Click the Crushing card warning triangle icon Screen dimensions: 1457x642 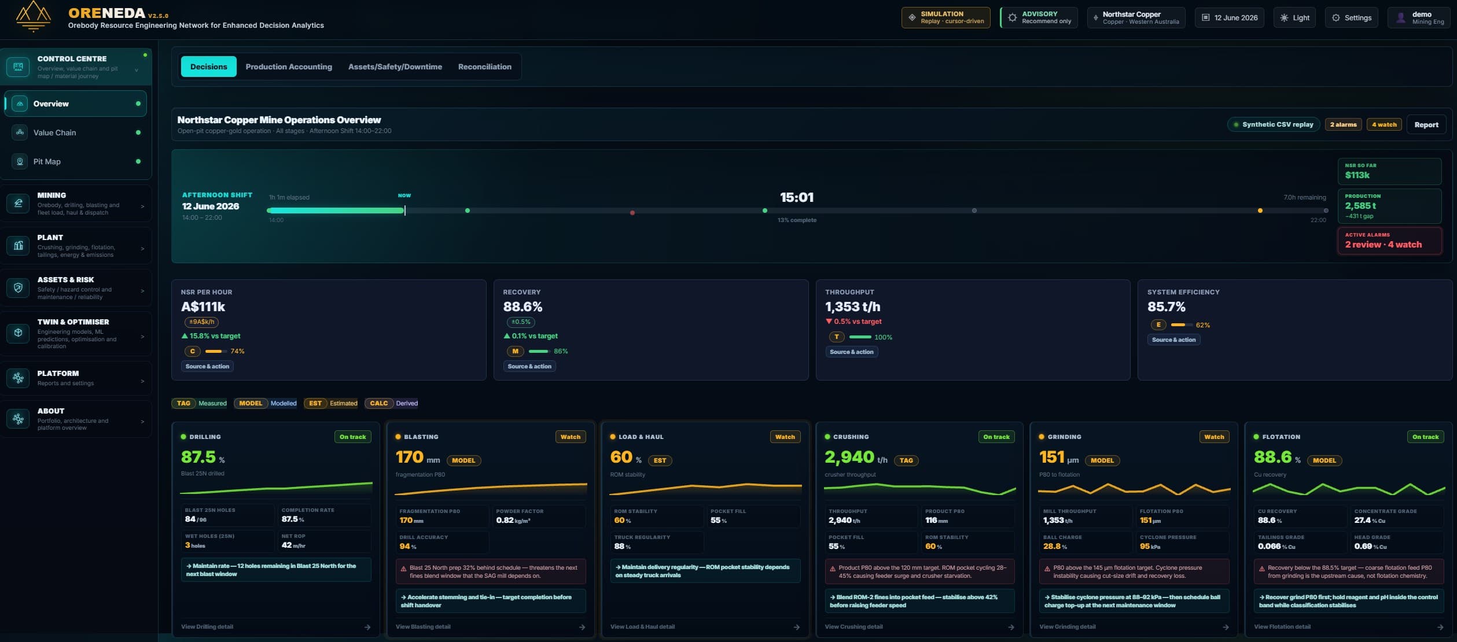(833, 569)
